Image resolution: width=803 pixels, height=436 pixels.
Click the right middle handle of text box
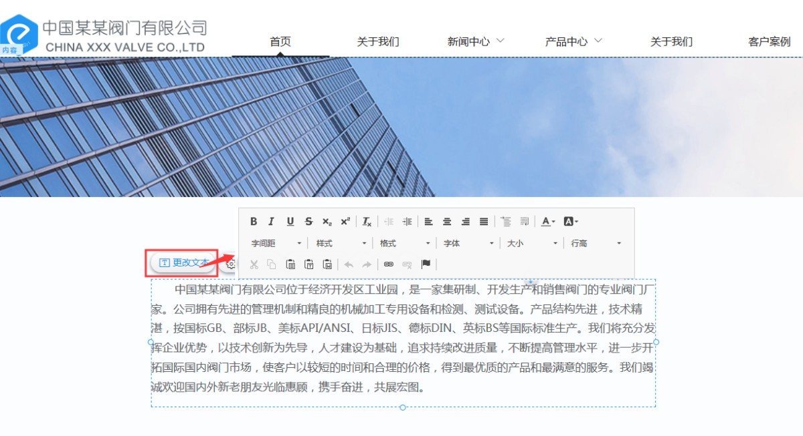pyautogui.click(x=656, y=342)
